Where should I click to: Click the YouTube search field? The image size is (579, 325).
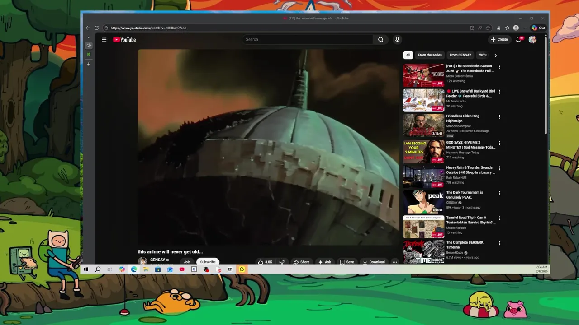click(x=308, y=40)
